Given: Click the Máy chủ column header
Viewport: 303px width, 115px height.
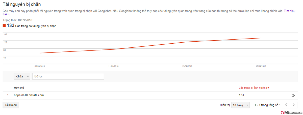Looking at the screenshot, I should point(18,88).
